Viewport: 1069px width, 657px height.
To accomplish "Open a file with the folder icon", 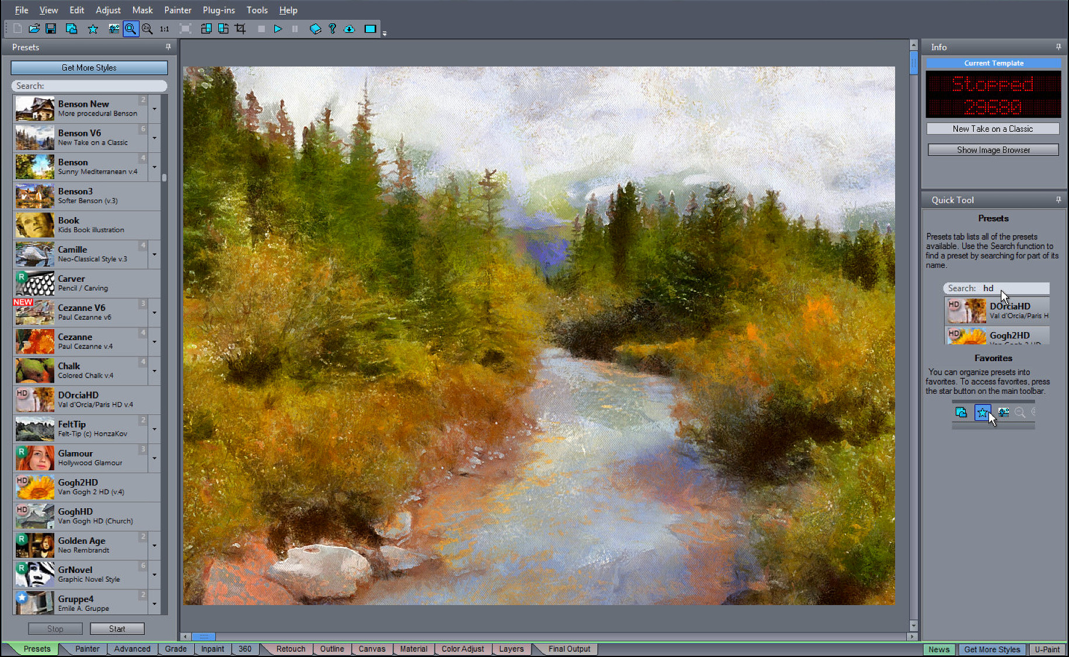I will [x=34, y=29].
